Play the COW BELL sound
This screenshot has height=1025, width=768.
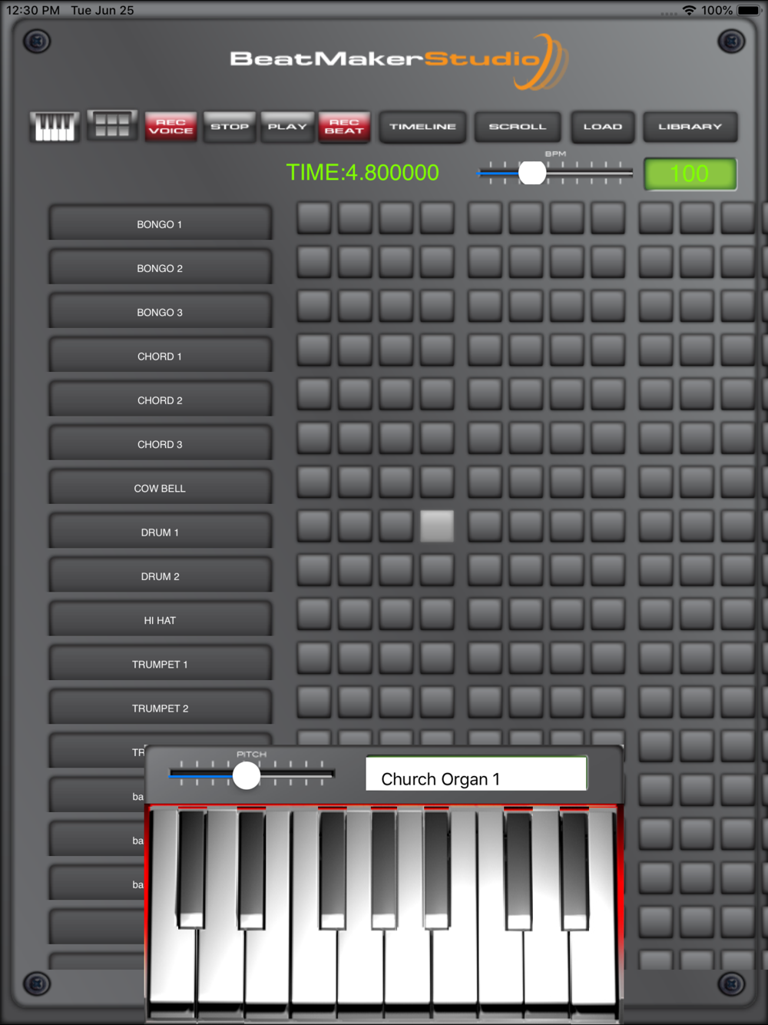(160, 487)
